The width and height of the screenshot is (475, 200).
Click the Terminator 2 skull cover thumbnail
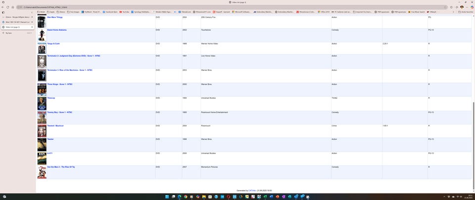pyautogui.click(x=42, y=61)
